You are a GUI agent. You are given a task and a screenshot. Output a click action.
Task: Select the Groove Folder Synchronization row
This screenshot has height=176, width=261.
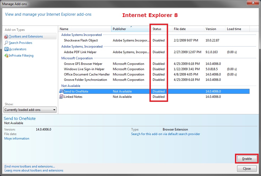(154, 80)
